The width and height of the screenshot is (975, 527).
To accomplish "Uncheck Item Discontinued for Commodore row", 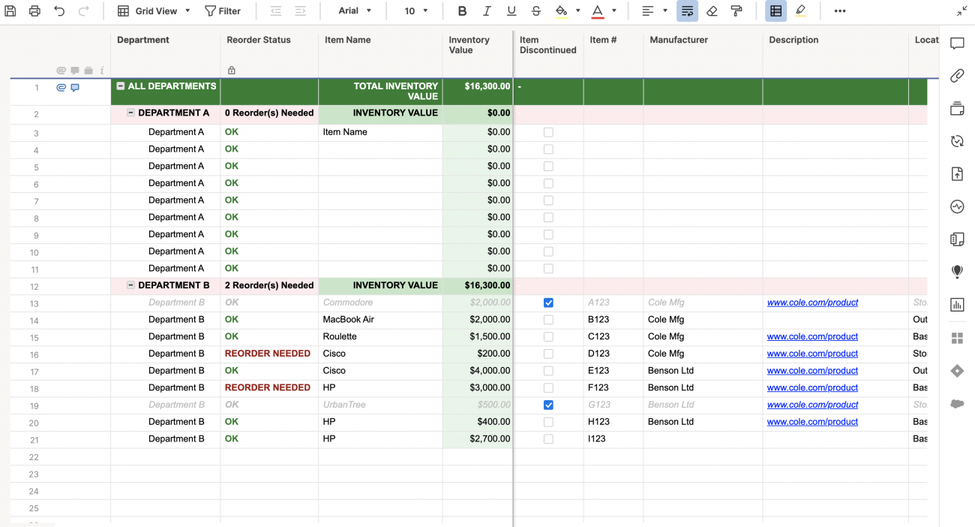I will pyautogui.click(x=548, y=303).
